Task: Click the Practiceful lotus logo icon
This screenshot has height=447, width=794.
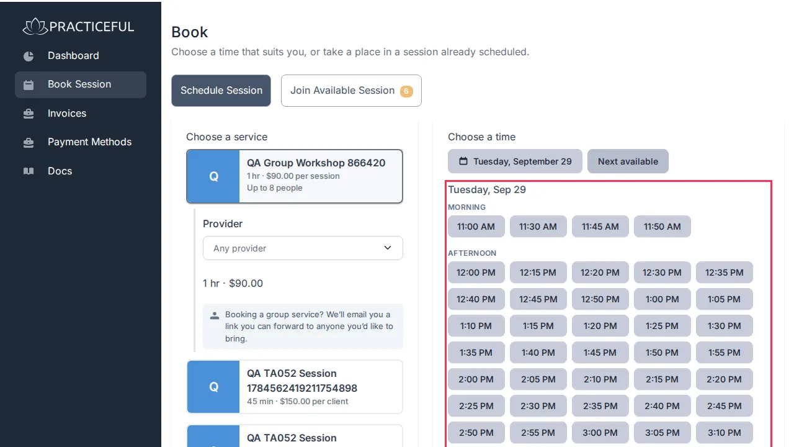Action: (35, 26)
